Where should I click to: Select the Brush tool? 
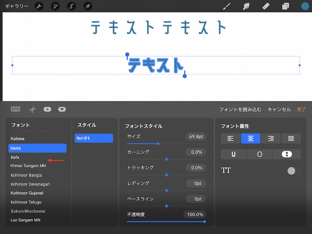point(227,6)
